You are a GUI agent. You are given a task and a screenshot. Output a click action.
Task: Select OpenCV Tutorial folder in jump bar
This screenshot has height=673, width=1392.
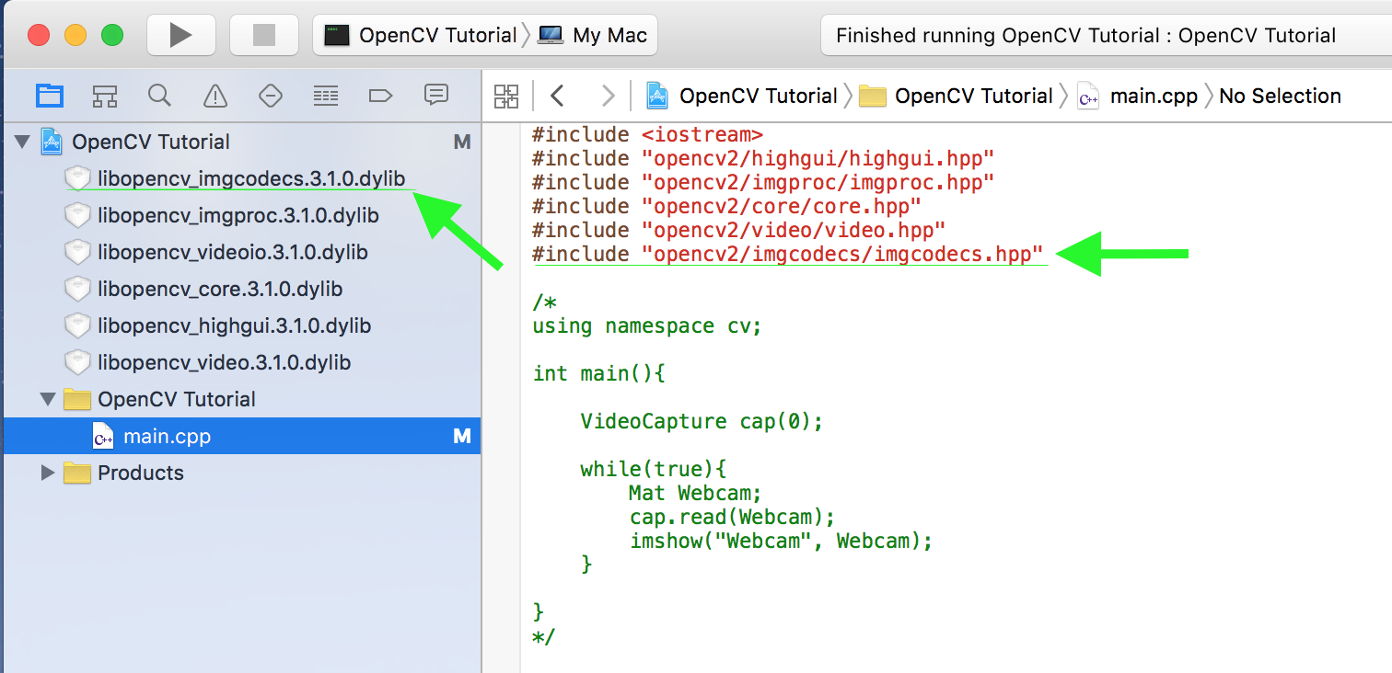[x=956, y=96]
